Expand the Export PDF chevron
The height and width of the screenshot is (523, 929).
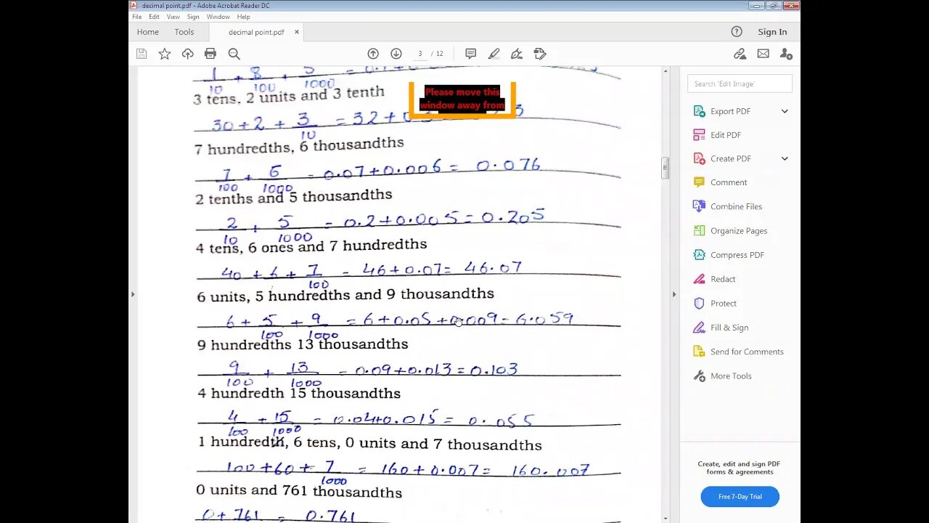coord(785,111)
